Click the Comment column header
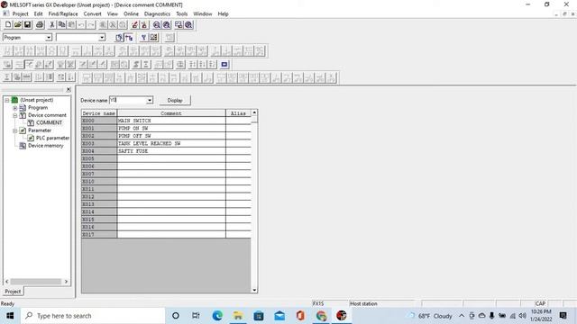Image resolution: width=577 pixels, height=324 pixels. (171, 113)
